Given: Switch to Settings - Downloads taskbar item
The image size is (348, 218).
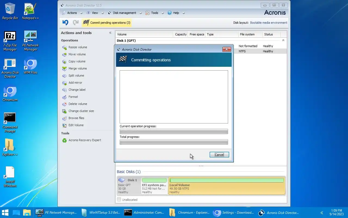Looking at the screenshot, I should click(x=233, y=213).
